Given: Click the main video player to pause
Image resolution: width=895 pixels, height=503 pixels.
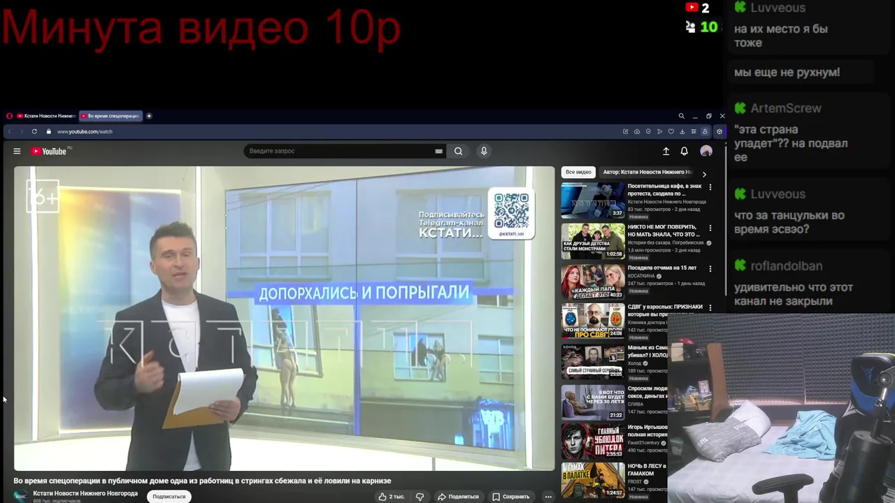Looking at the screenshot, I should pos(284,319).
